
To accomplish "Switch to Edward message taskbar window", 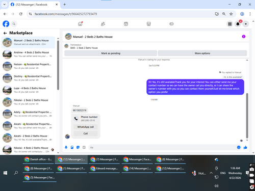I will click(x=104, y=169).
